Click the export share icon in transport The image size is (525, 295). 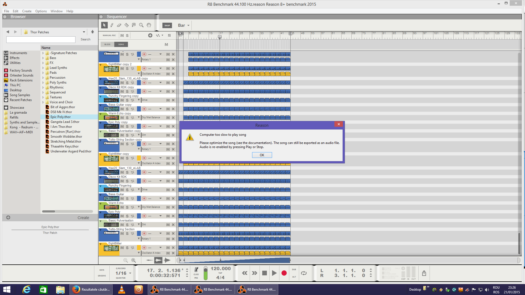click(x=424, y=273)
